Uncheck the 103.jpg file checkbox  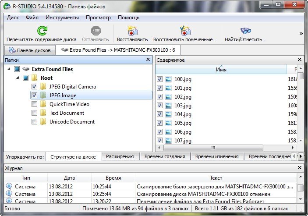point(160,106)
